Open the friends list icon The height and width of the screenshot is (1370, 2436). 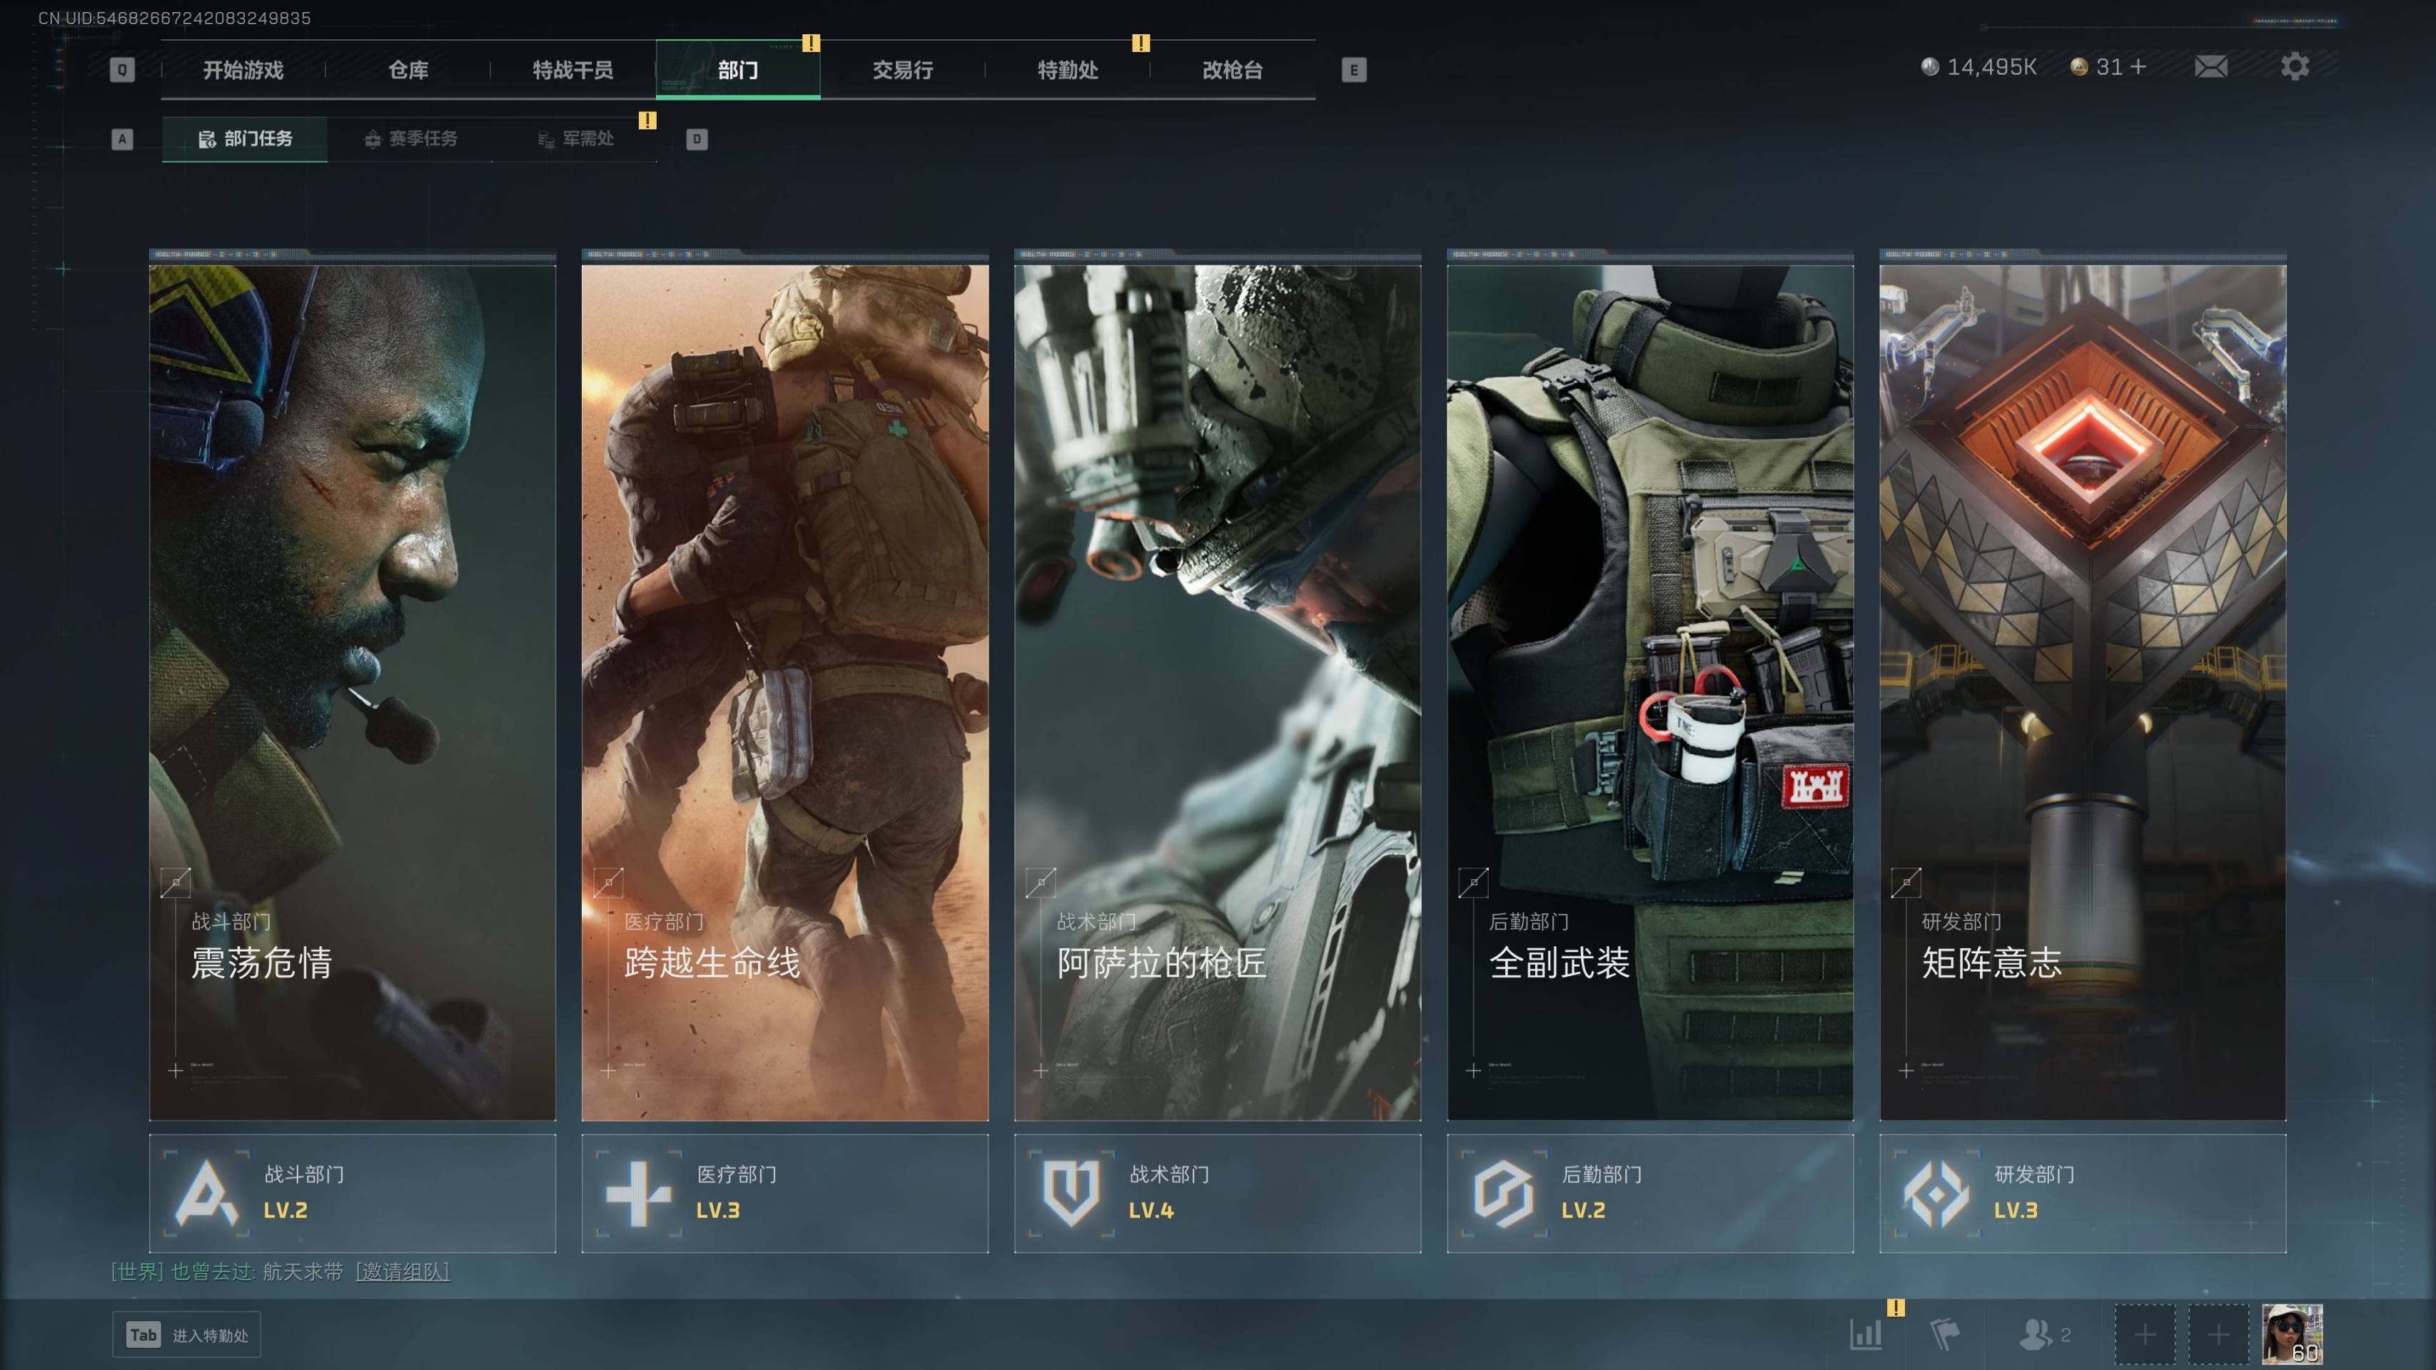pos(2036,1334)
